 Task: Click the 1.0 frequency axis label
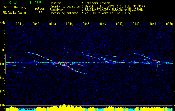2,50
